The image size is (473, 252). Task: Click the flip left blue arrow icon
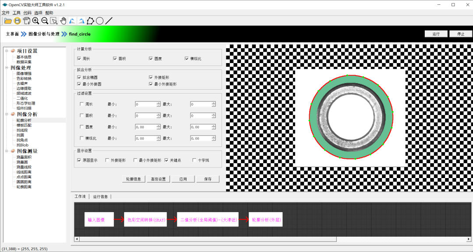tap(72, 21)
